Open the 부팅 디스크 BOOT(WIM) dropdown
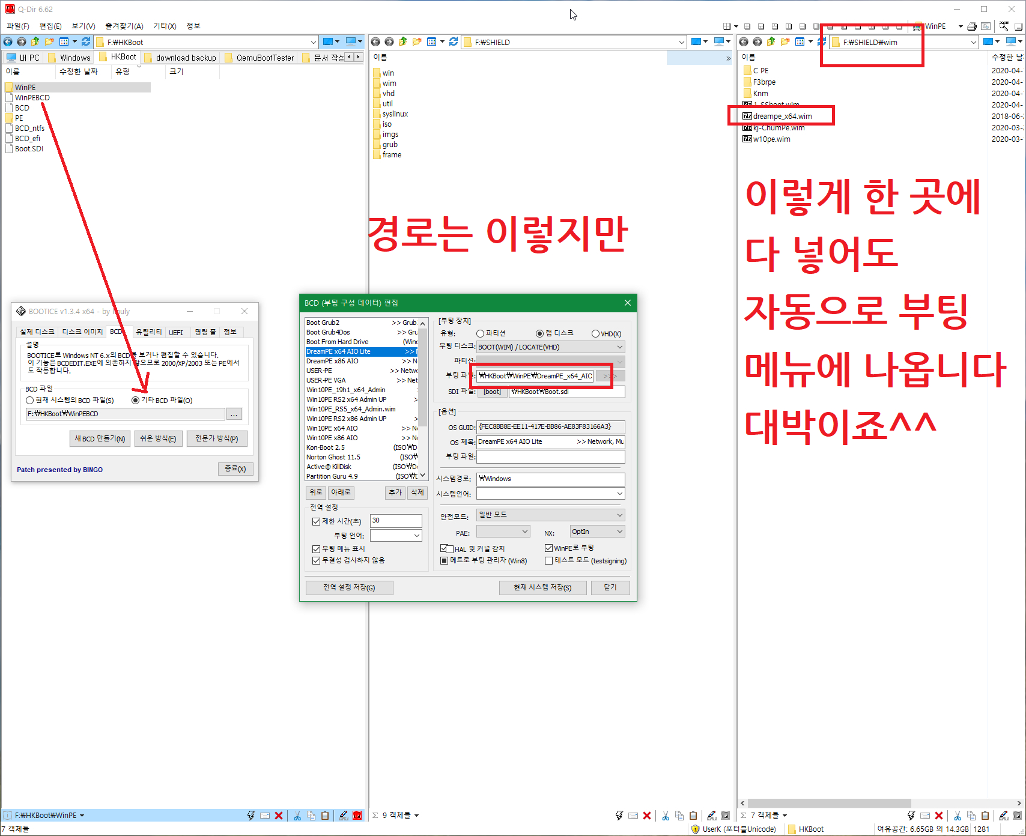The image size is (1026, 836). click(550, 347)
